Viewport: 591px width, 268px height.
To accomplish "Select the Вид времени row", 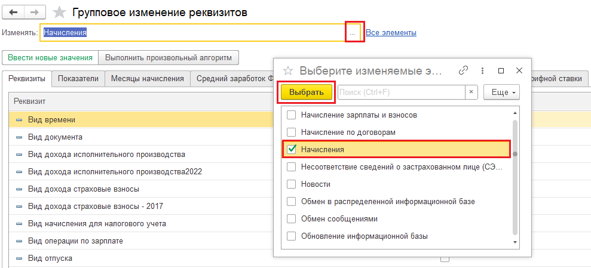I will [142, 120].
